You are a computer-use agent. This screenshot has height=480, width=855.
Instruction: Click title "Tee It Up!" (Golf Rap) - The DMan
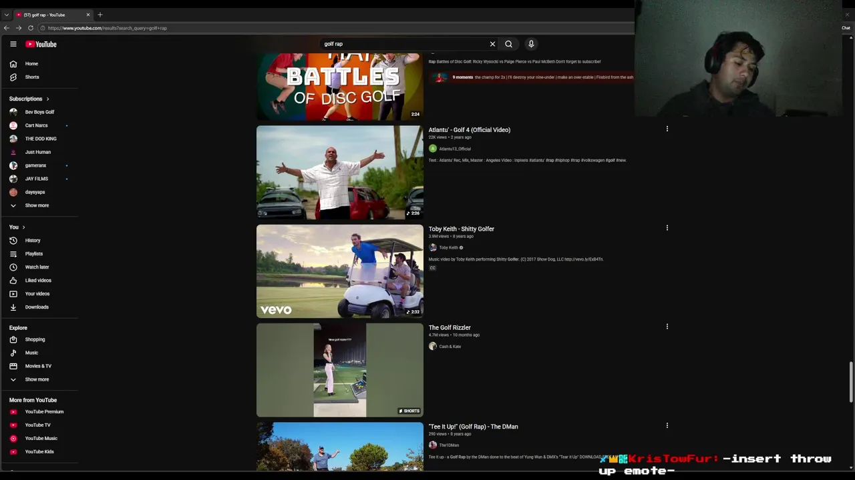point(473,427)
